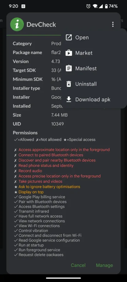Tap the Market shopping bag icon
This screenshot has width=127, height=282.
pyautogui.click(x=69, y=53)
